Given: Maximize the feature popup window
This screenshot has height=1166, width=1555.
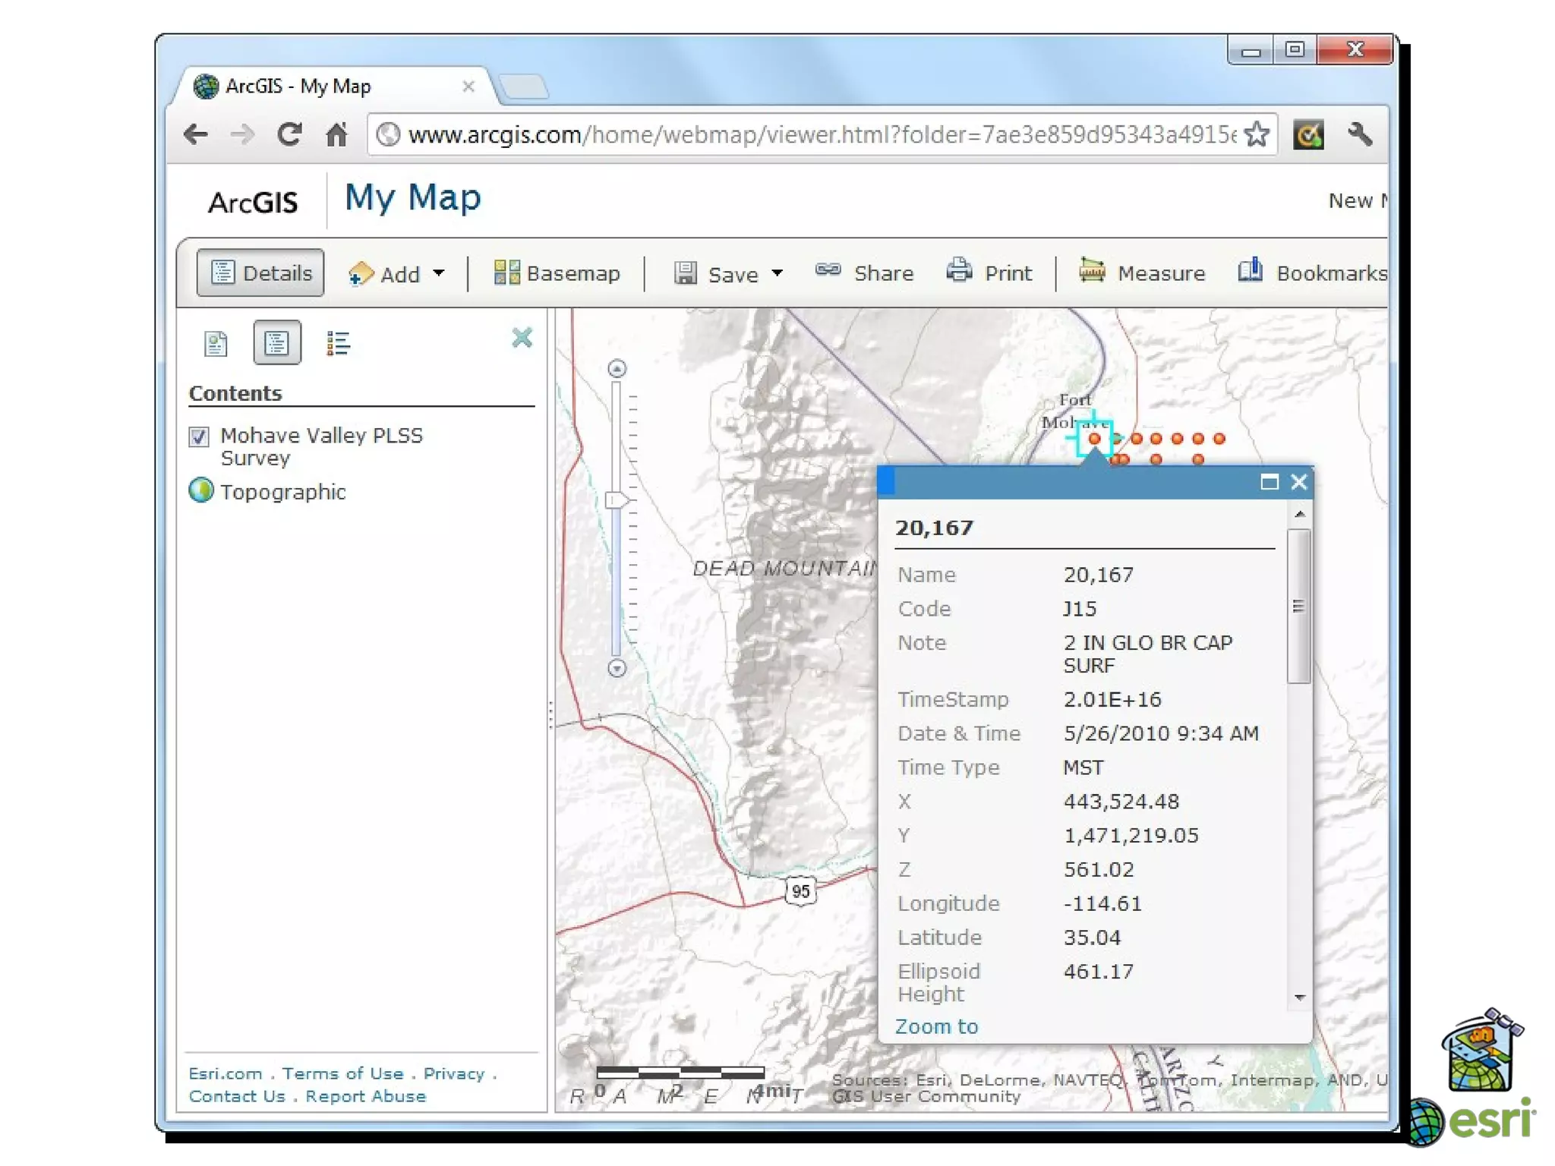Looking at the screenshot, I should (1269, 482).
